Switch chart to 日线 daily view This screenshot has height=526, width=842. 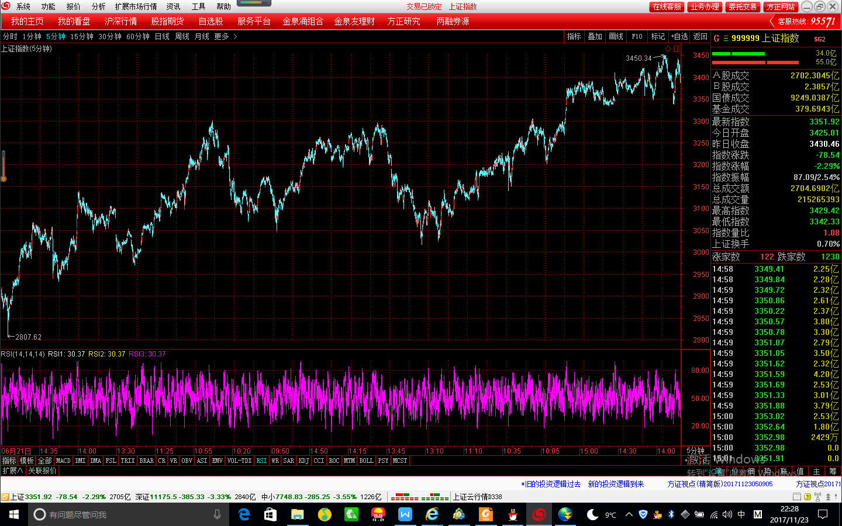[x=162, y=36]
